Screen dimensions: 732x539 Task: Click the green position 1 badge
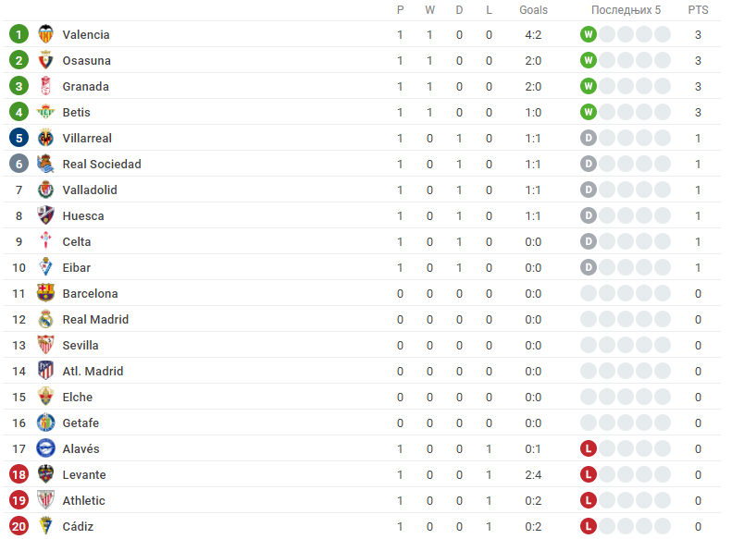(x=19, y=35)
